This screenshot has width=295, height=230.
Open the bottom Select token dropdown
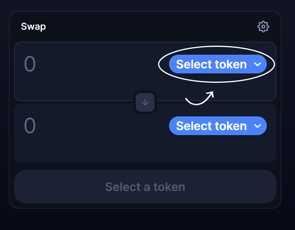coord(218,126)
